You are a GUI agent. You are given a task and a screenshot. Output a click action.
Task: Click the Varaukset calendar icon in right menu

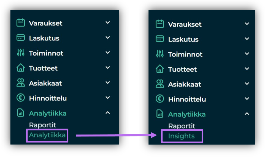pyautogui.click(x=160, y=24)
